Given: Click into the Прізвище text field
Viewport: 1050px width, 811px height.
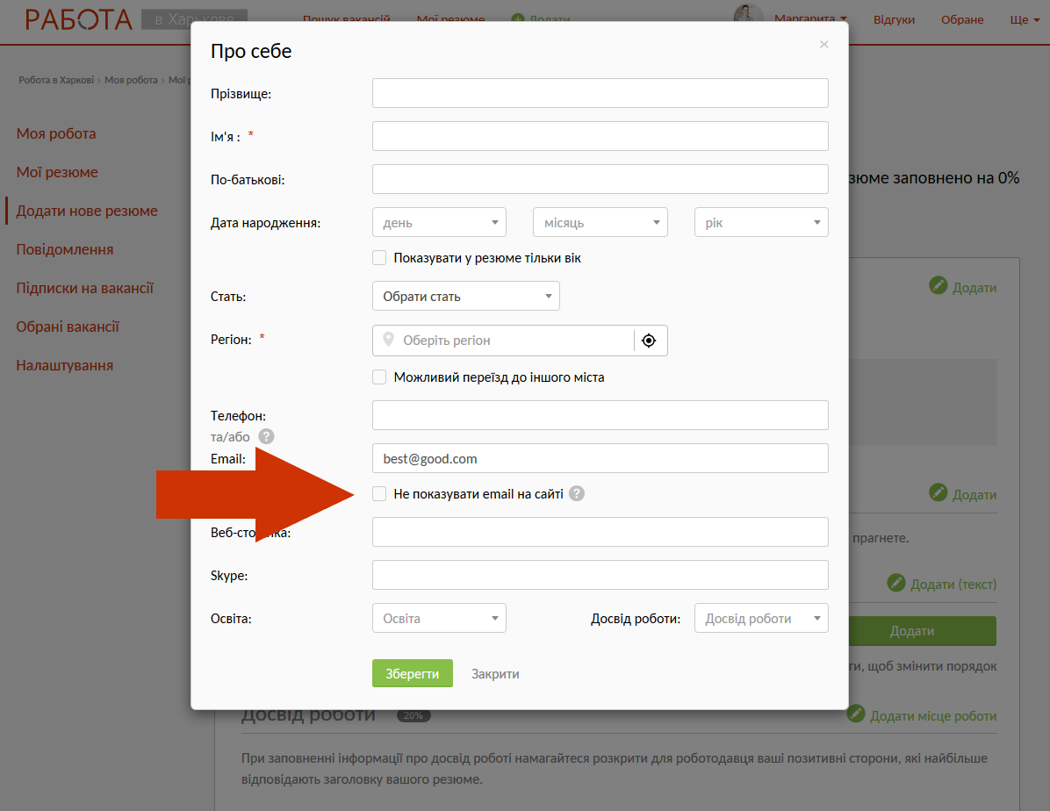Looking at the screenshot, I should tap(600, 93).
